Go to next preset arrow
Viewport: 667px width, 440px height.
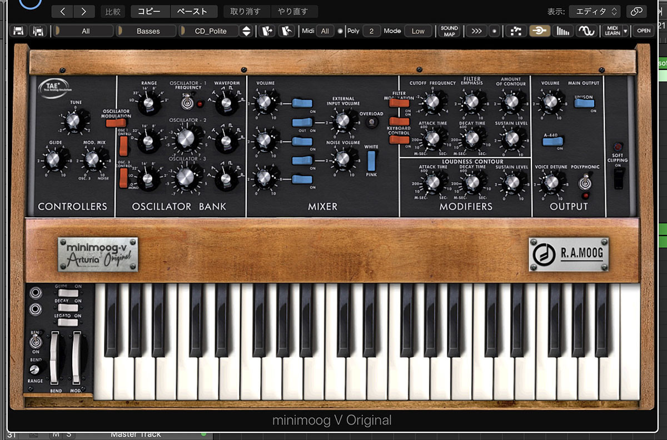(x=84, y=11)
